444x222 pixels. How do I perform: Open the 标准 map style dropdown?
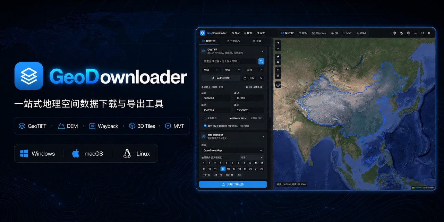coord(251,157)
